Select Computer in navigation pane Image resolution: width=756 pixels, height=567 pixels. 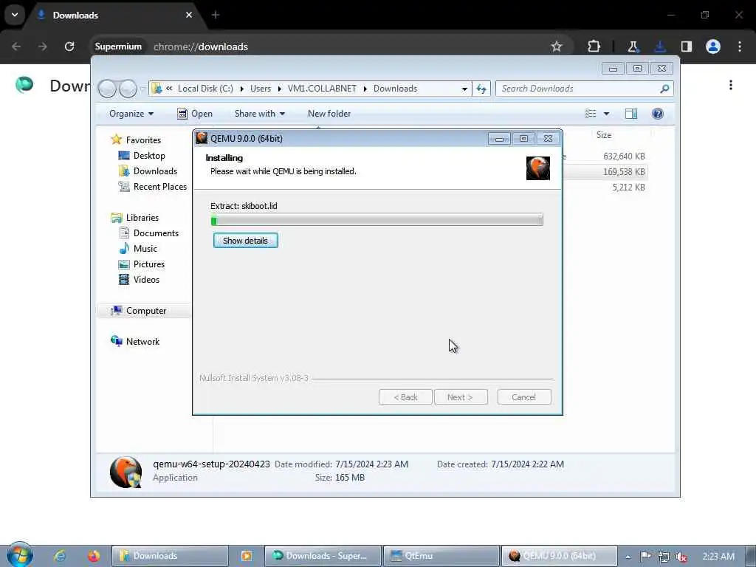146,311
